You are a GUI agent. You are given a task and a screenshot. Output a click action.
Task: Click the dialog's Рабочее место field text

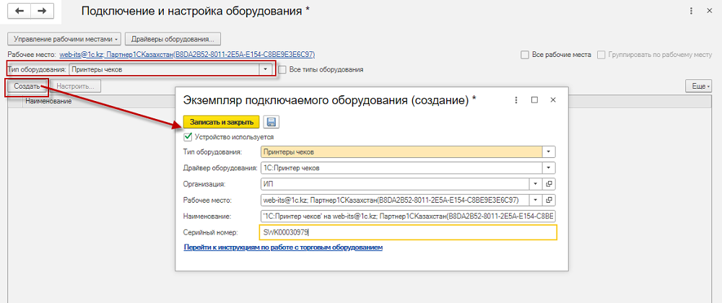395,200
